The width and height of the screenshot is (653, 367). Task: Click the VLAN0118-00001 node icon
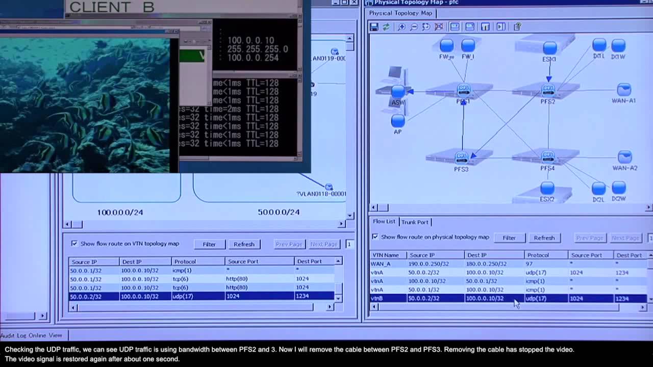pos(329,187)
